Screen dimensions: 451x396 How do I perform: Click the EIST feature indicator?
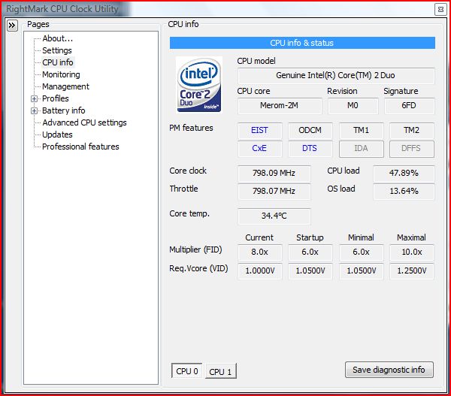click(260, 130)
